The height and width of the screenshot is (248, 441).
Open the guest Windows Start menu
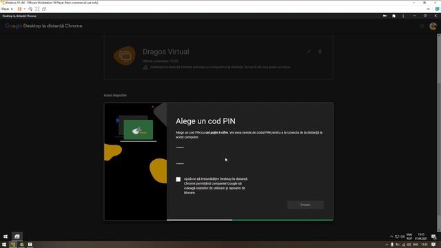(6, 236)
